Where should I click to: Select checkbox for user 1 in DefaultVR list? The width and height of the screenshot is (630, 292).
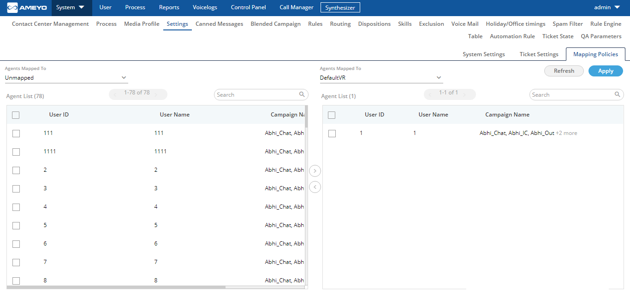(x=332, y=134)
